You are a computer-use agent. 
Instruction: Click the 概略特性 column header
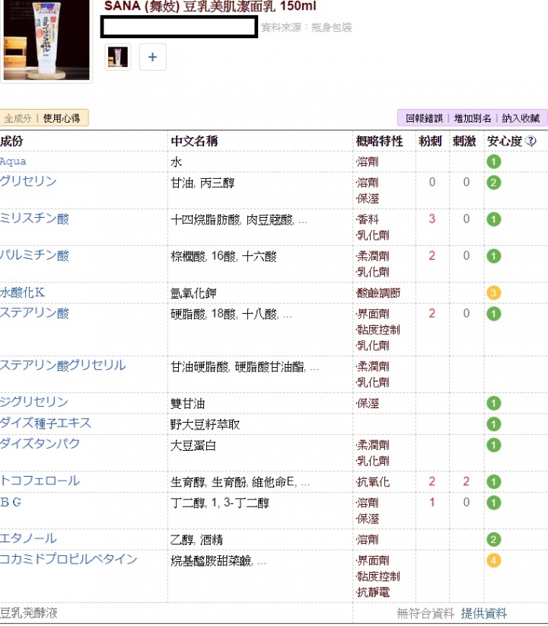point(380,141)
